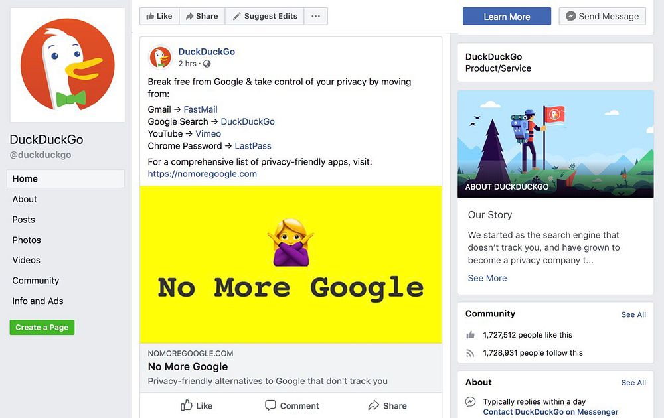Click the Product/Service category label
664x418 pixels.
[498, 68]
